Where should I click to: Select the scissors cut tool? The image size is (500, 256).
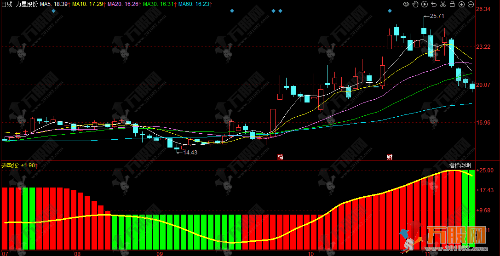pyautogui.click(x=443, y=4)
